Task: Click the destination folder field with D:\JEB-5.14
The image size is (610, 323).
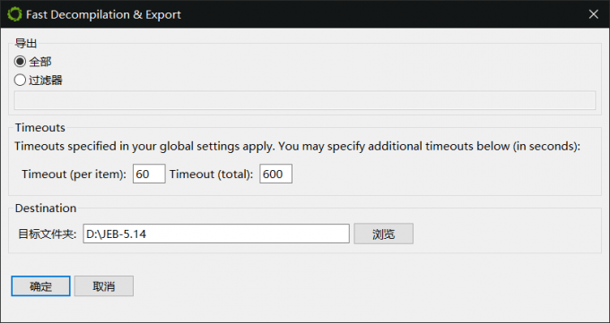Action: (x=216, y=234)
